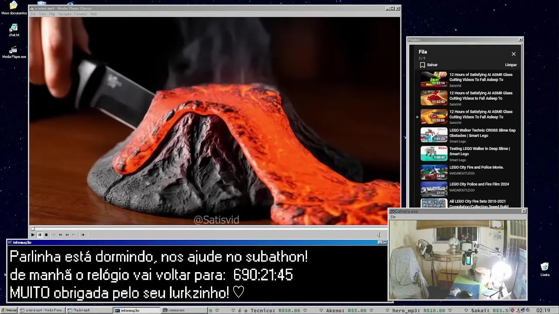Screen dimensions: 559x314
Task: Click the system tray icons near clock
Action: click(520, 310)
